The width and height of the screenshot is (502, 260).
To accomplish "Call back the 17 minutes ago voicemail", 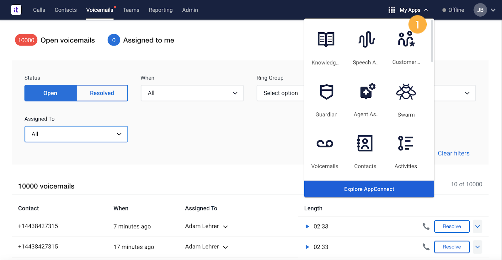I will tap(426, 247).
